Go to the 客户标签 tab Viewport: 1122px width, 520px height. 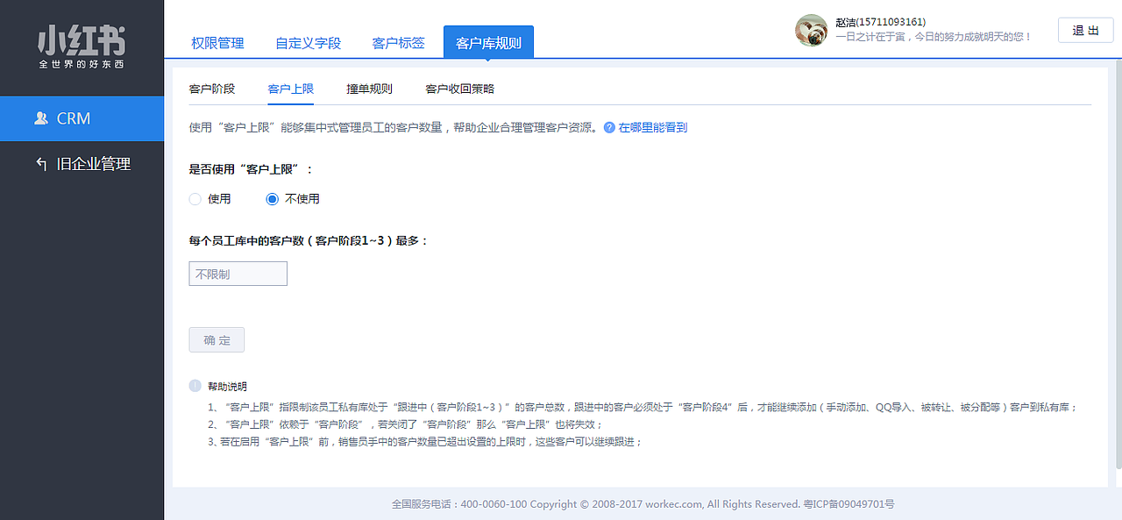[x=399, y=41]
